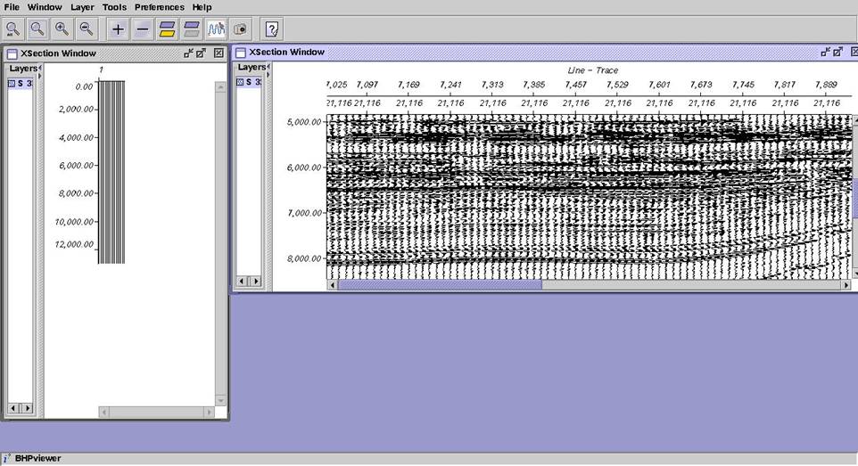Image resolution: width=858 pixels, height=466 pixels.
Task: Open the Window menu
Action: click(45, 7)
